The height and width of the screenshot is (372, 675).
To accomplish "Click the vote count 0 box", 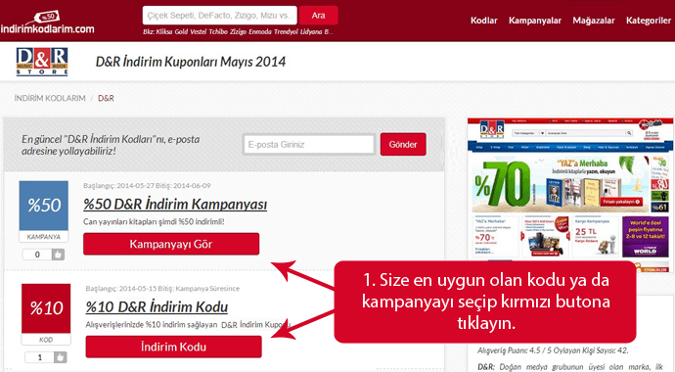I will tap(37, 255).
